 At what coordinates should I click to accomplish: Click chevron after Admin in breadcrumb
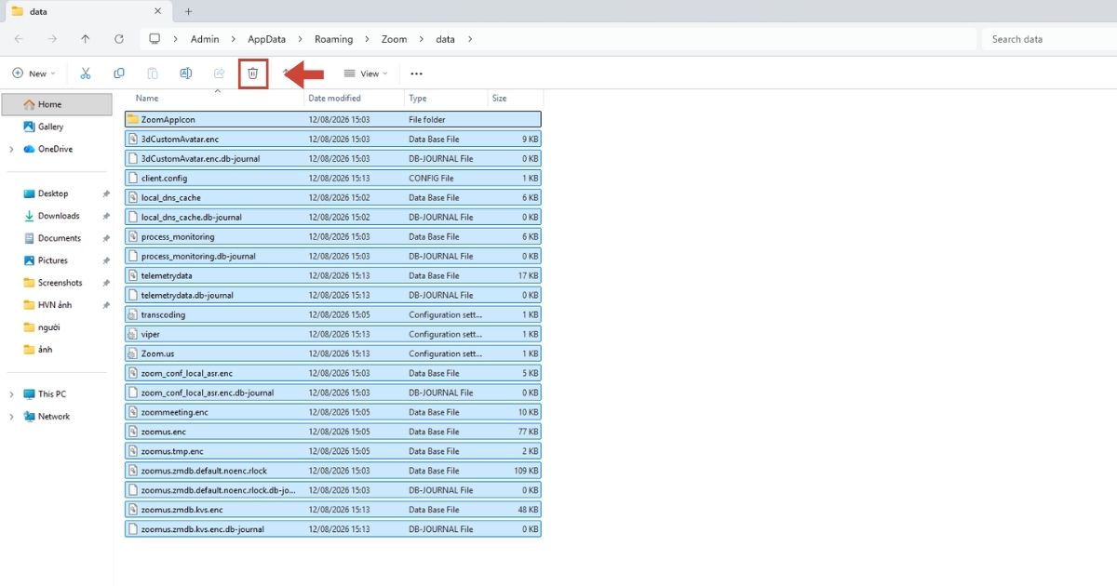[x=233, y=39]
